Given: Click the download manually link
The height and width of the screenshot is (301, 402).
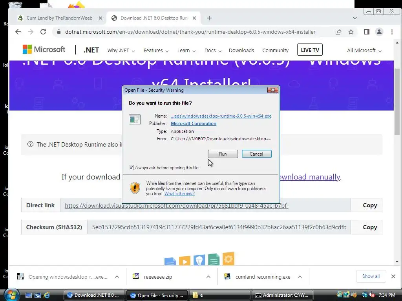Looking at the screenshot, I should coord(309,177).
